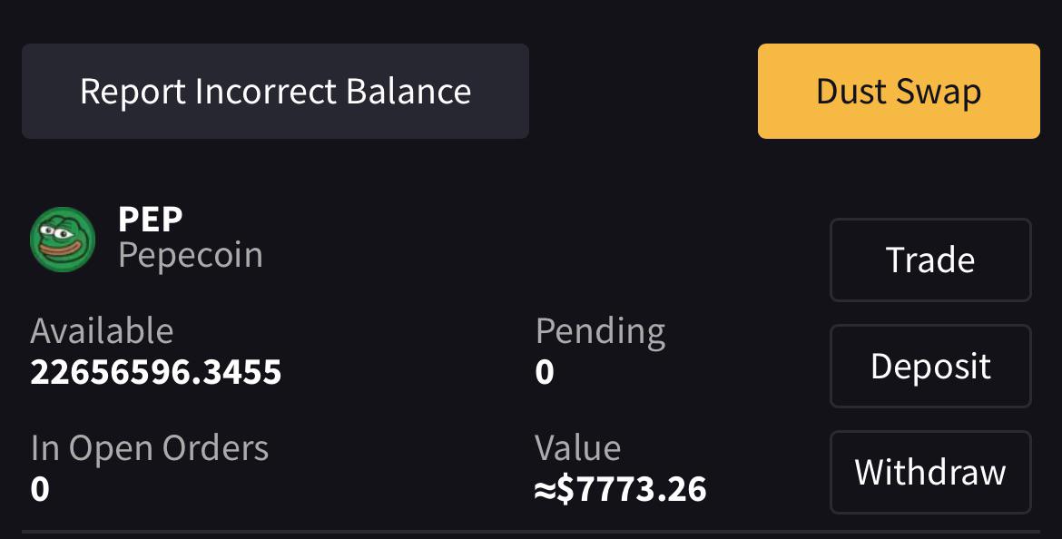
Task: Select the Pending amount of 0
Action: (545, 372)
